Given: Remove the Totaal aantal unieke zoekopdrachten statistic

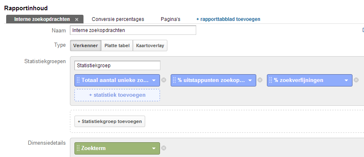Looking at the screenshot, I should point(164,80).
